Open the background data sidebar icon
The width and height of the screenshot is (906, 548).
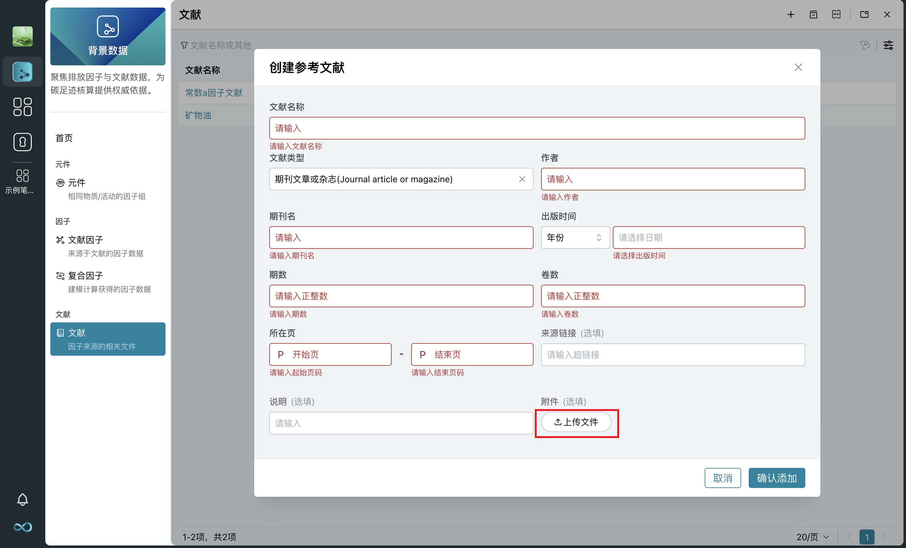[x=22, y=72]
